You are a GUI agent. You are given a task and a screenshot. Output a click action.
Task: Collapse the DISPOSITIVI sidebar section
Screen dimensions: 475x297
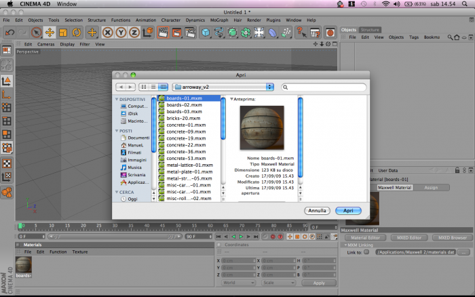117,99
